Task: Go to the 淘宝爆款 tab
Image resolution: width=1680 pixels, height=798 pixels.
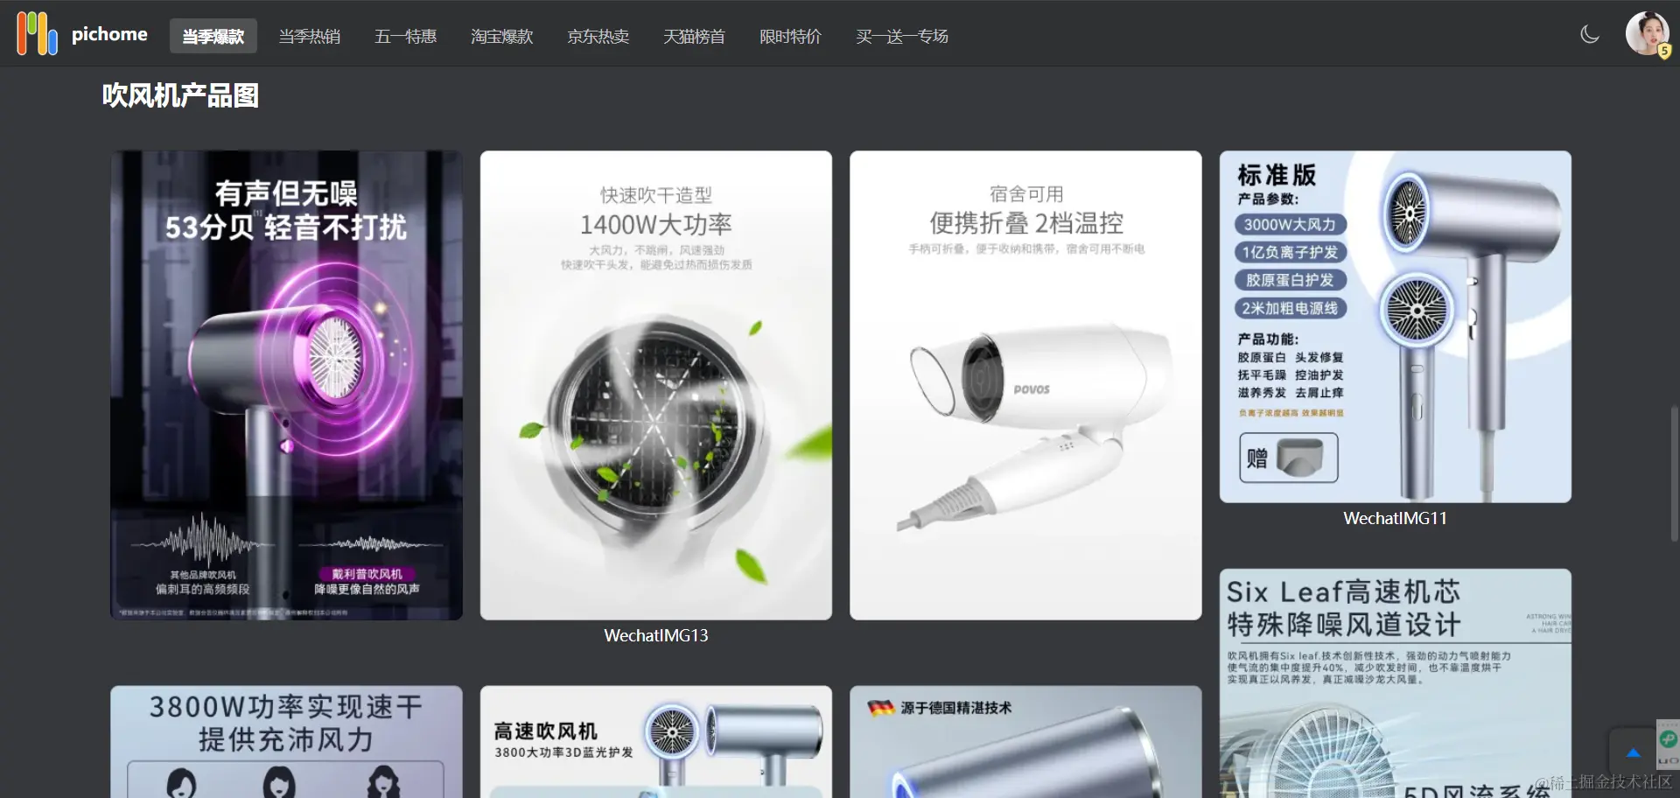Action: click(x=502, y=36)
